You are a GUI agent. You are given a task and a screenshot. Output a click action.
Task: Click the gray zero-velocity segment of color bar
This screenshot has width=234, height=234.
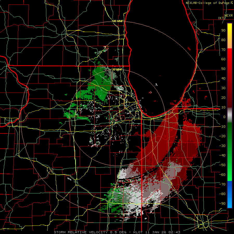(x=230, y=115)
